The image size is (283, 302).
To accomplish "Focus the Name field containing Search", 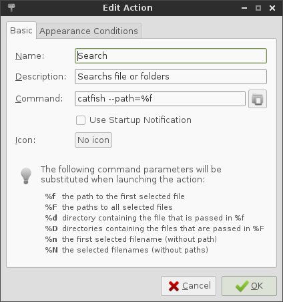I will [171, 56].
